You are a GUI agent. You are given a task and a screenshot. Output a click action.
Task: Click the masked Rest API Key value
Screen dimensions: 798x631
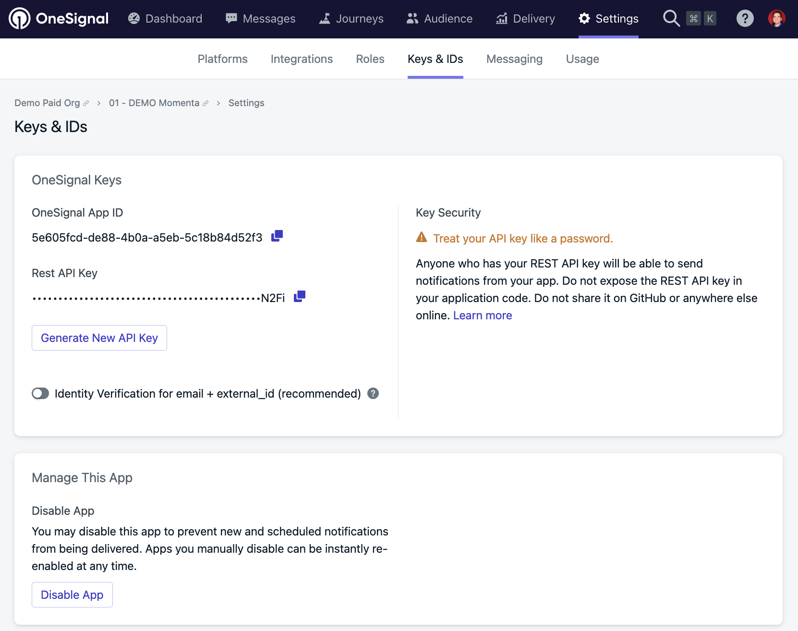[158, 298]
